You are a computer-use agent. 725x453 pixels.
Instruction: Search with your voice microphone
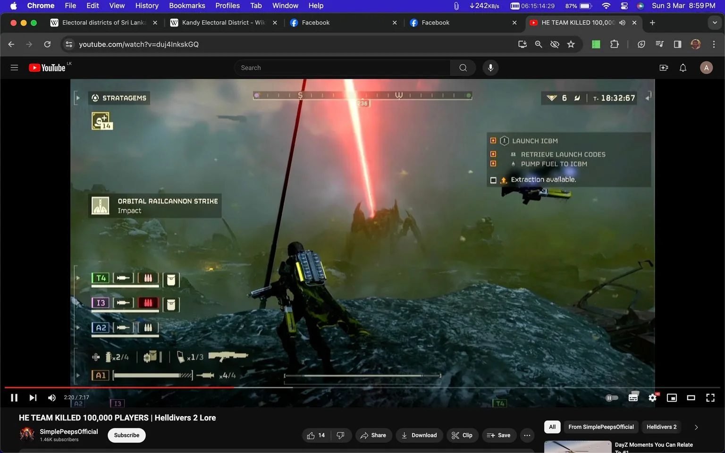[490, 67]
